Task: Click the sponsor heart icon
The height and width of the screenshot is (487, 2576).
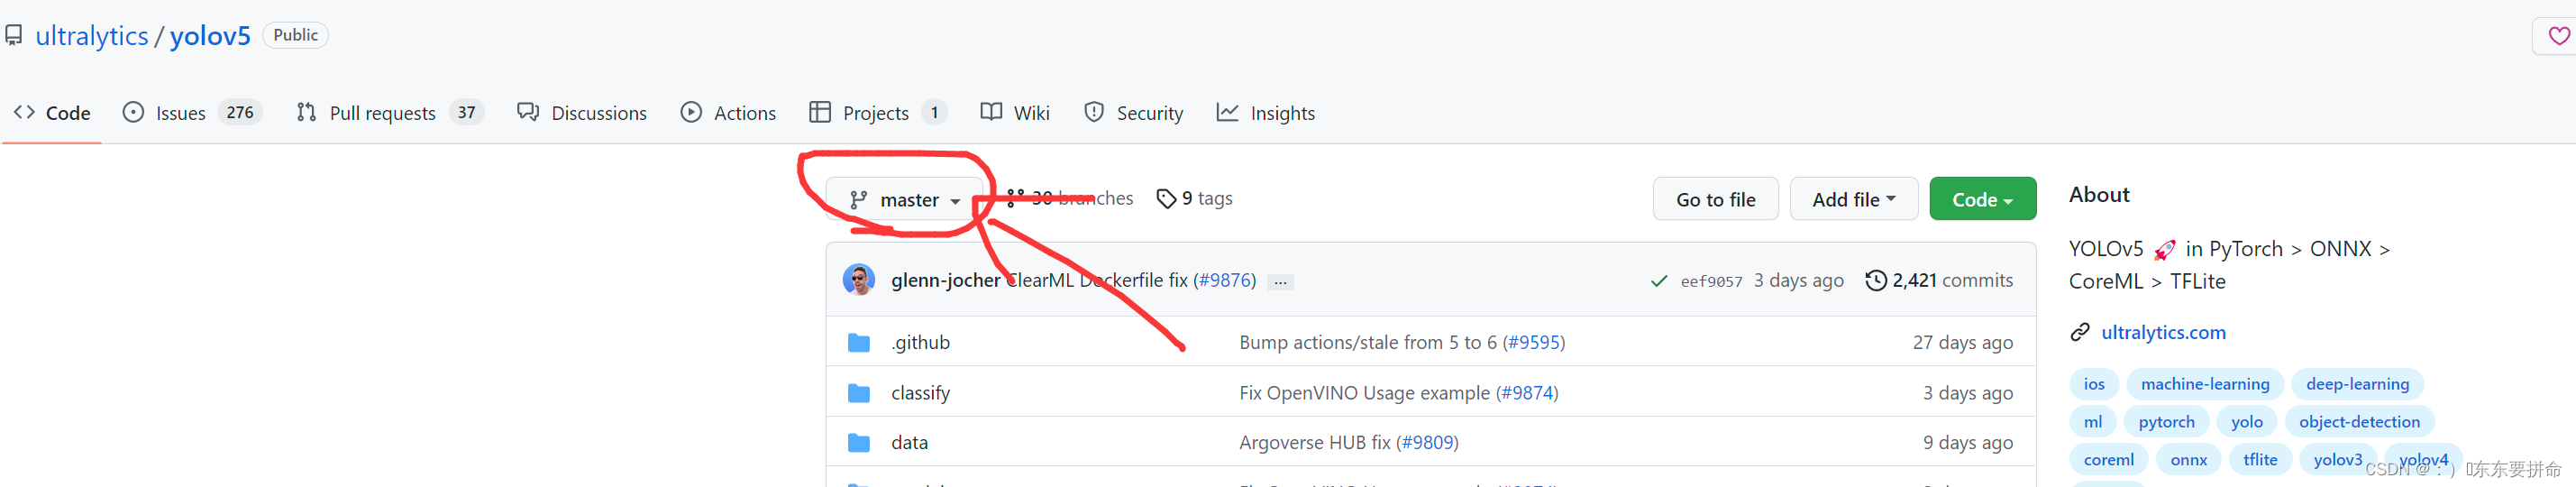Action: pyautogui.click(x=2558, y=36)
